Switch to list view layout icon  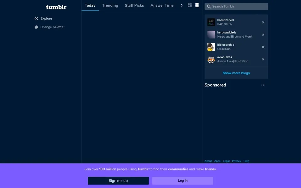pyautogui.click(x=197, y=5)
